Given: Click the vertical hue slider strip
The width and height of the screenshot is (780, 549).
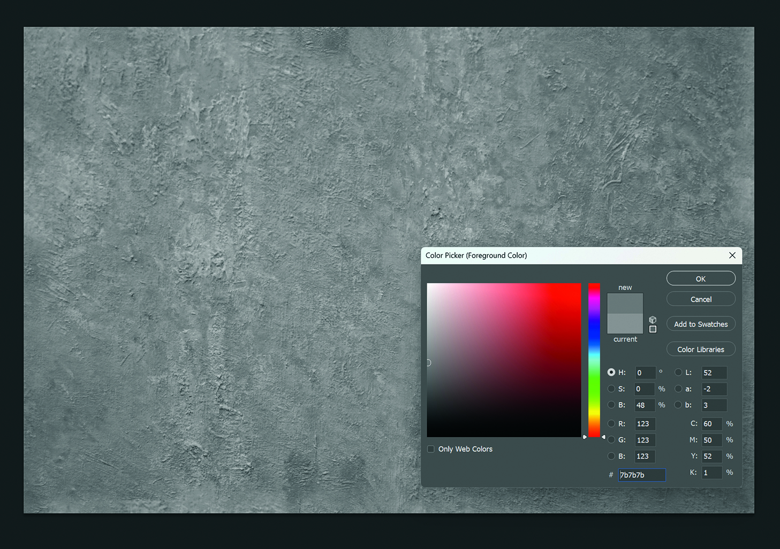Looking at the screenshot, I should coord(594,358).
